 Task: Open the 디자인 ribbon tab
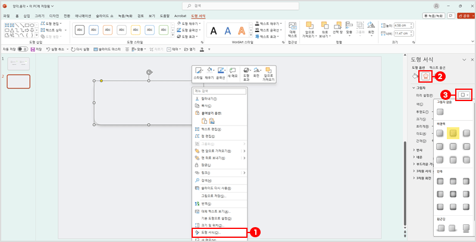pos(54,16)
